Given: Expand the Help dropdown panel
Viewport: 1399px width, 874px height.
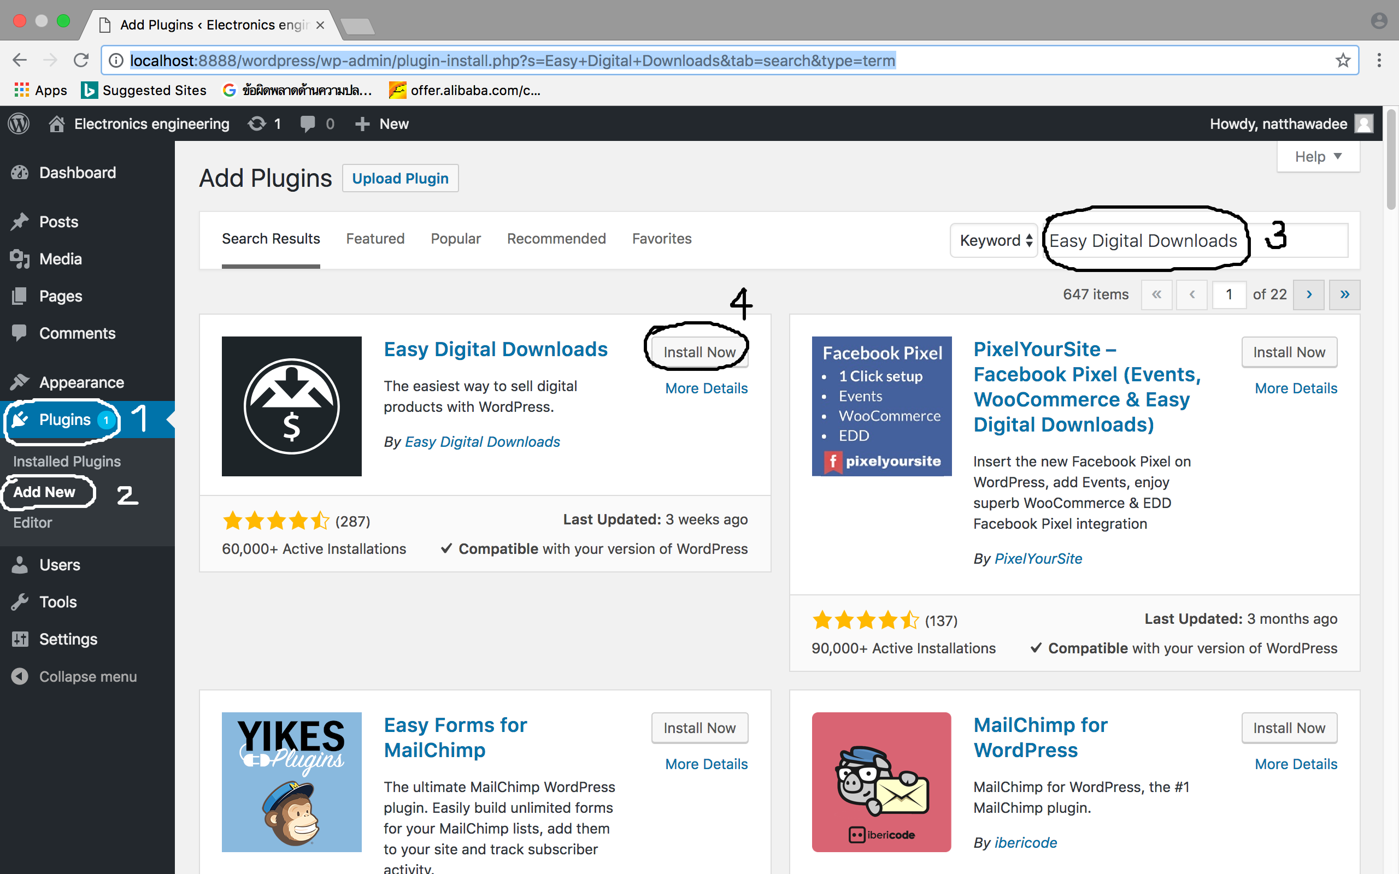Looking at the screenshot, I should click(1318, 157).
